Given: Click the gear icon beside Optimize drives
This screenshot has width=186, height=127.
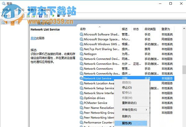Looking at the screenshot, I should pos(81,98).
